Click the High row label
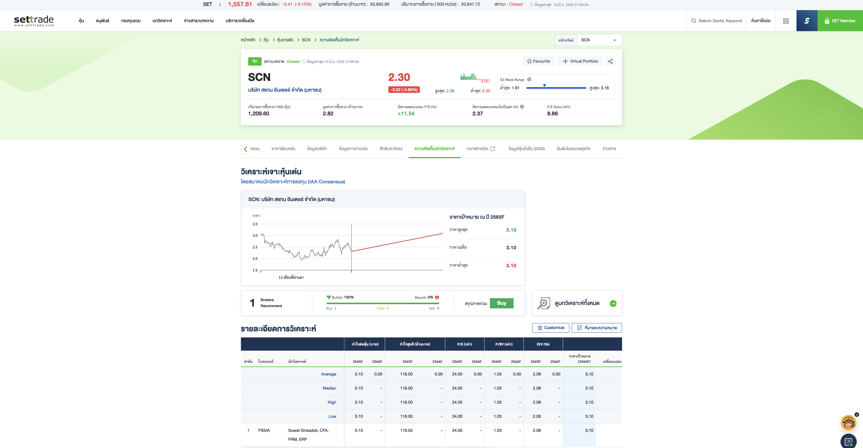Viewport: 863px width, 448px height. [x=332, y=402]
